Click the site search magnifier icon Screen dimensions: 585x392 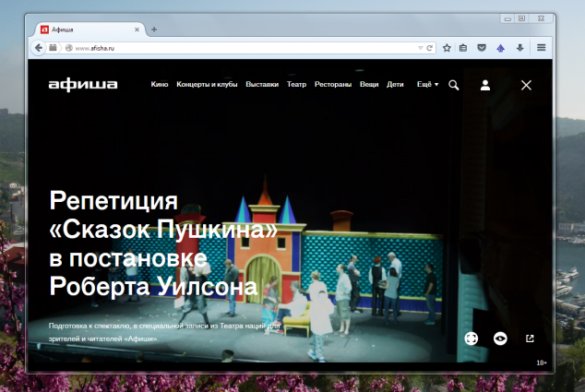coord(454,85)
